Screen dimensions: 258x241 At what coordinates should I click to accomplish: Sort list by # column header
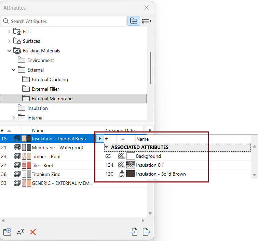(x=6, y=130)
